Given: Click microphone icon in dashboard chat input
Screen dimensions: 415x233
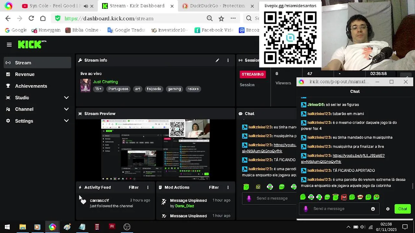Looking at the screenshot, I should tap(249, 198).
